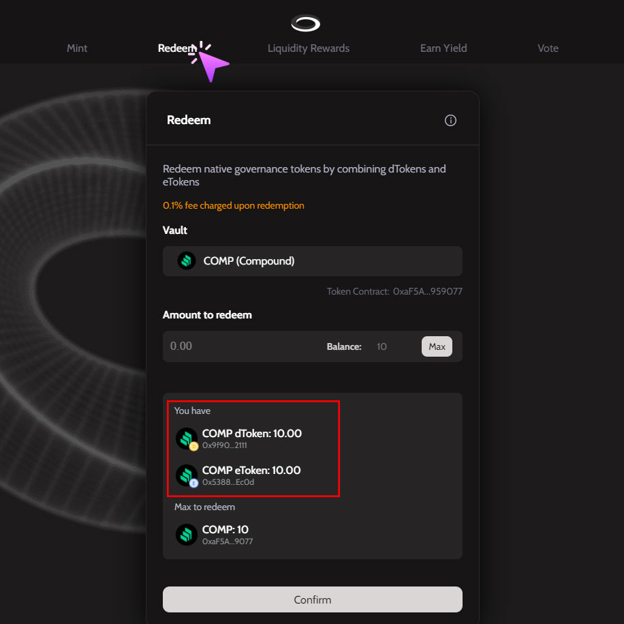Screen dimensions: 624x624
Task: Click COMP address 0xaF5A...9077 under Max to redeem
Action: coord(228,541)
